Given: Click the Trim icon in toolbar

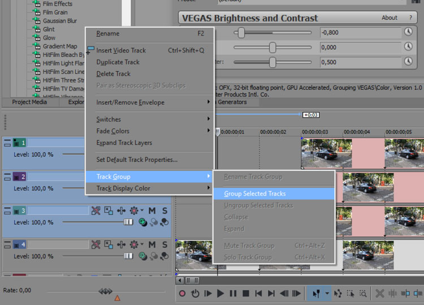Looking at the screenshot, I should (392, 293).
